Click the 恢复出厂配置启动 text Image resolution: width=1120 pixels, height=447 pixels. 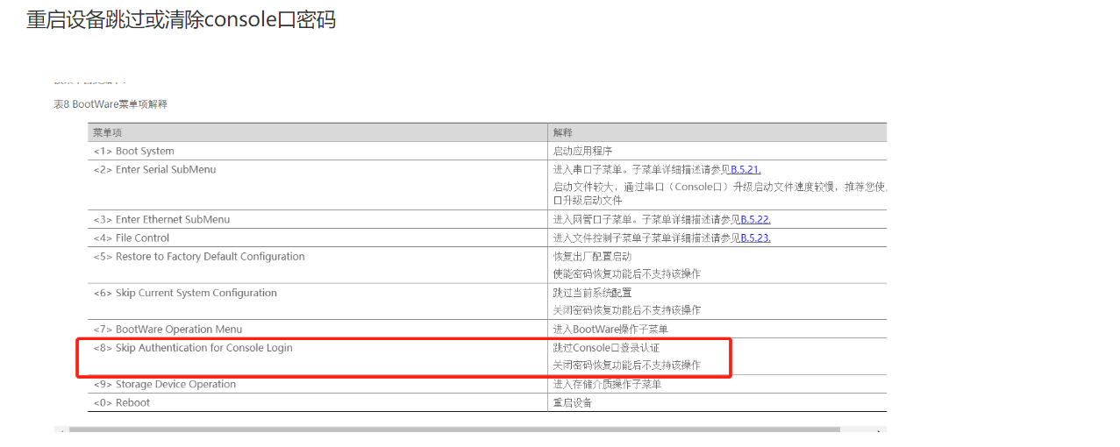[592, 257]
